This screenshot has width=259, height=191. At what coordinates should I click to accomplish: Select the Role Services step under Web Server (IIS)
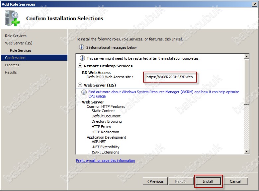coord(21,50)
